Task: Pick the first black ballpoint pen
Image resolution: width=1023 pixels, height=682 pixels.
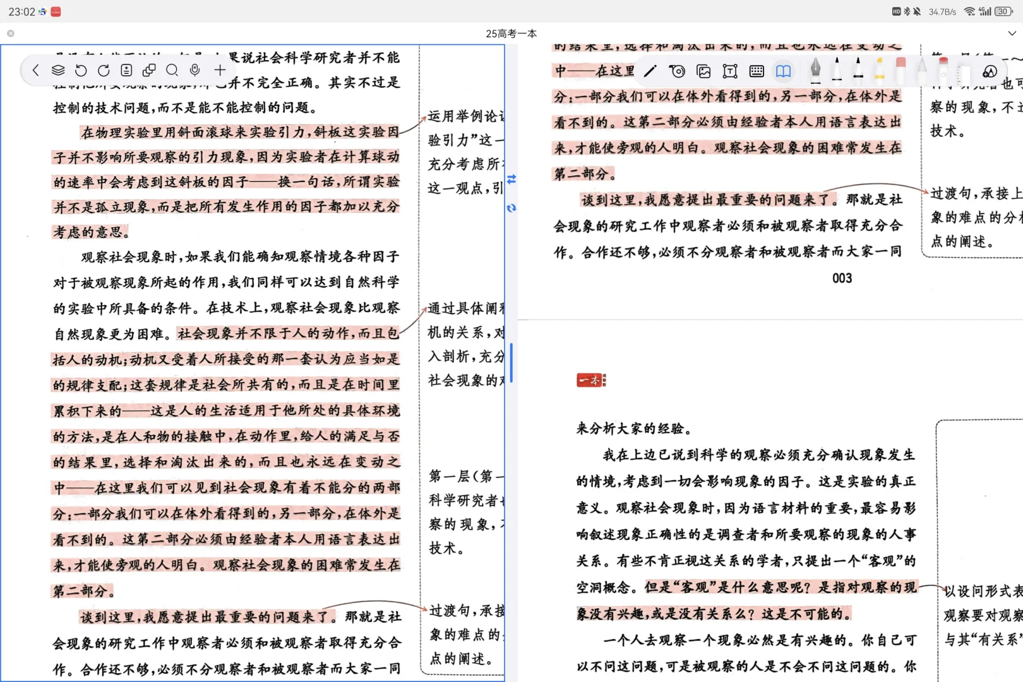Action: pos(837,70)
